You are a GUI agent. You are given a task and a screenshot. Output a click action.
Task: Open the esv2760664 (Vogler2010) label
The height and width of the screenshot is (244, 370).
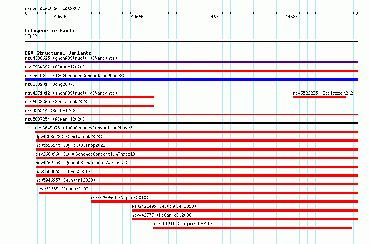(120, 198)
